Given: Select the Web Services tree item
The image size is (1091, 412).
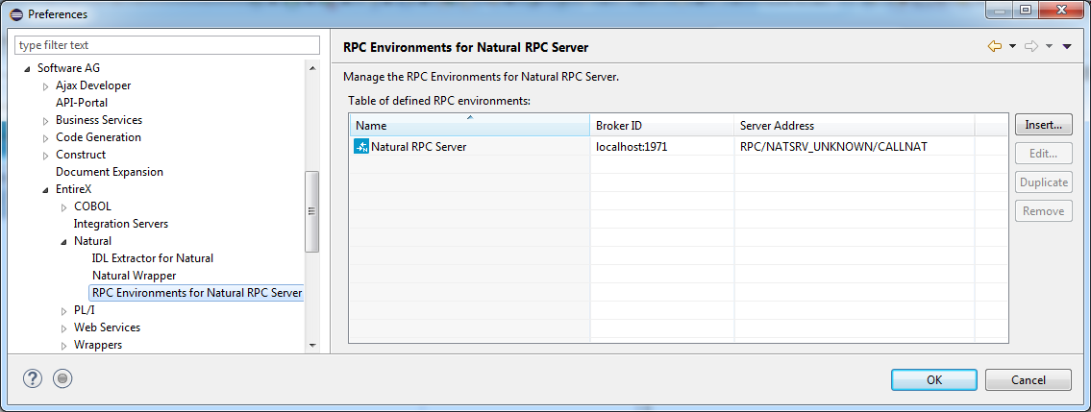Looking at the screenshot, I should pos(107,327).
